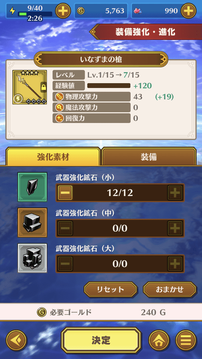This screenshot has width=202, height=359.
Task: Tap the plus icon to refill stamina
Action: click(x=63, y=10)
